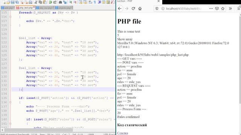Select the php_lect.php tab

25,7
